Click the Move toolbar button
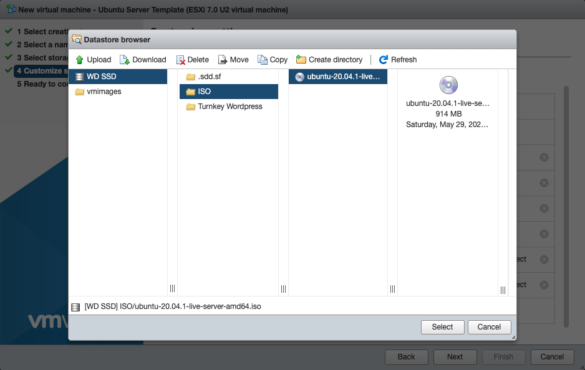 pos(233,60)
